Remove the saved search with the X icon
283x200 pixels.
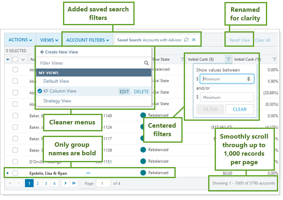coord(194,40)
